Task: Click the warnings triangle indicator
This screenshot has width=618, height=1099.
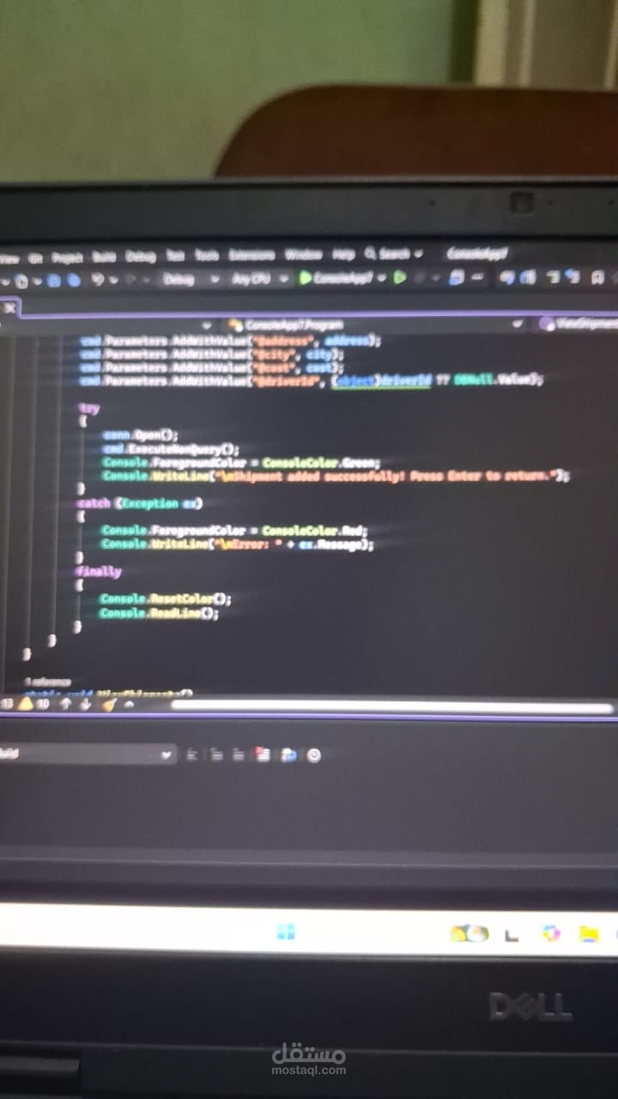Action: click(24, 704)
